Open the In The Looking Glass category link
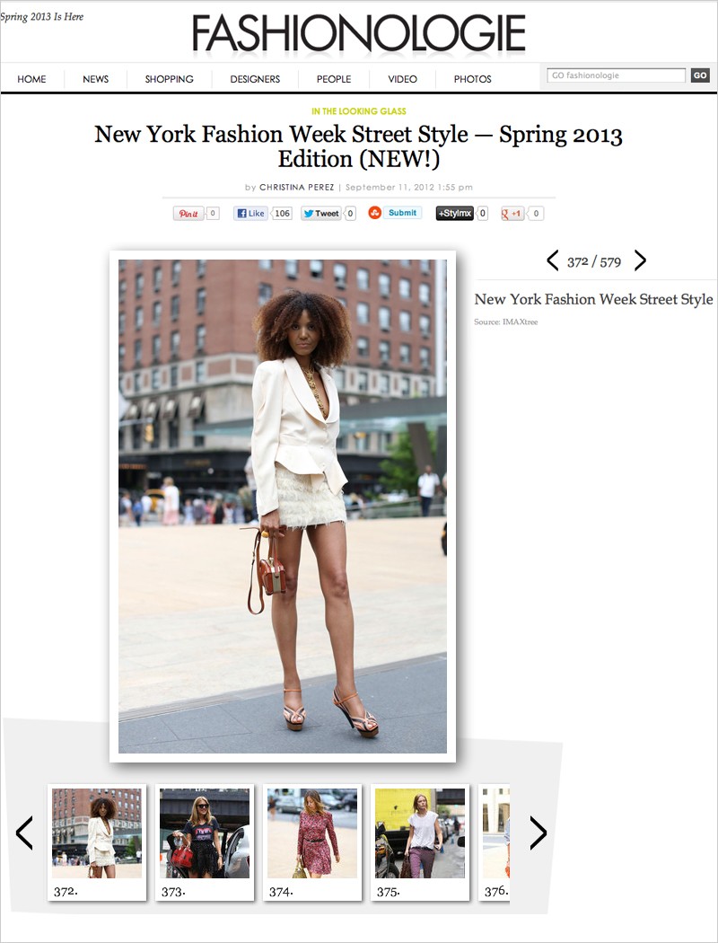 (x=359, y=111)
